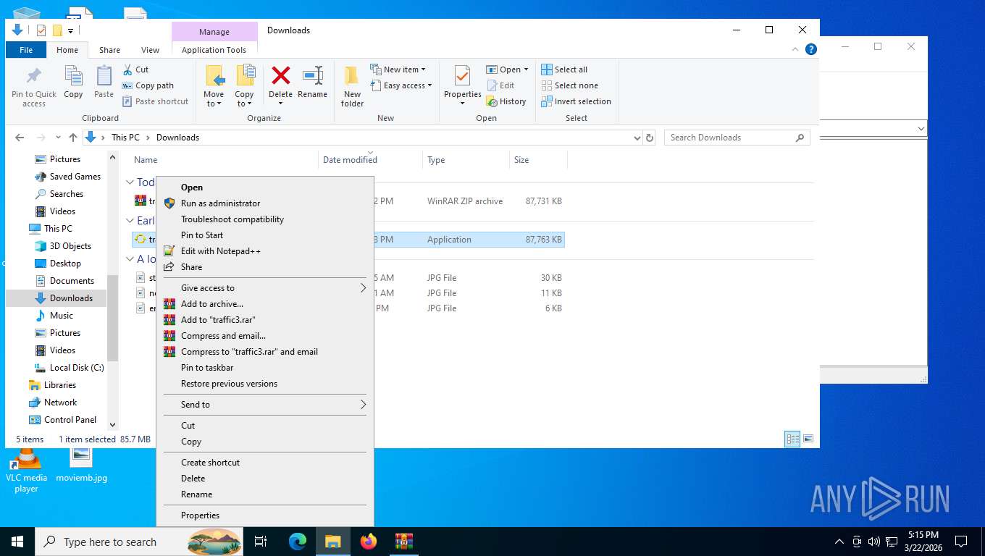Screen dimensions: 985x556
Task: Open the Easy access dropdown
Action: tap(401, 85)
